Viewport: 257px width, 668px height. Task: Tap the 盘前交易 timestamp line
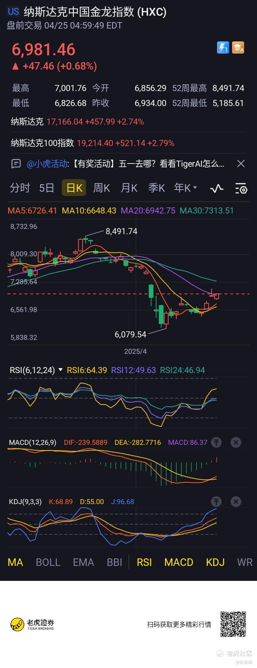click(x=65, y=26)
